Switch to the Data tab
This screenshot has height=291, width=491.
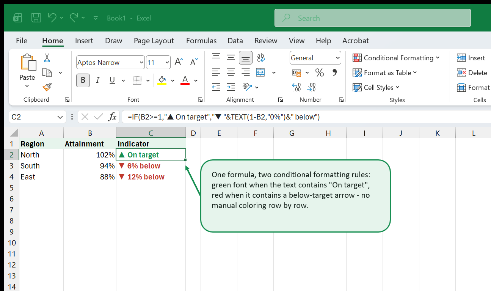click(235, 41)
